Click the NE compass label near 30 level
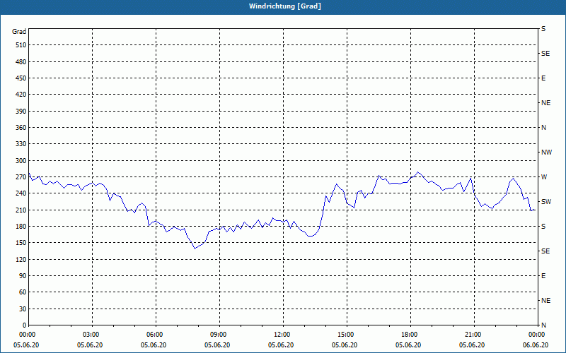 coord(545,301)
